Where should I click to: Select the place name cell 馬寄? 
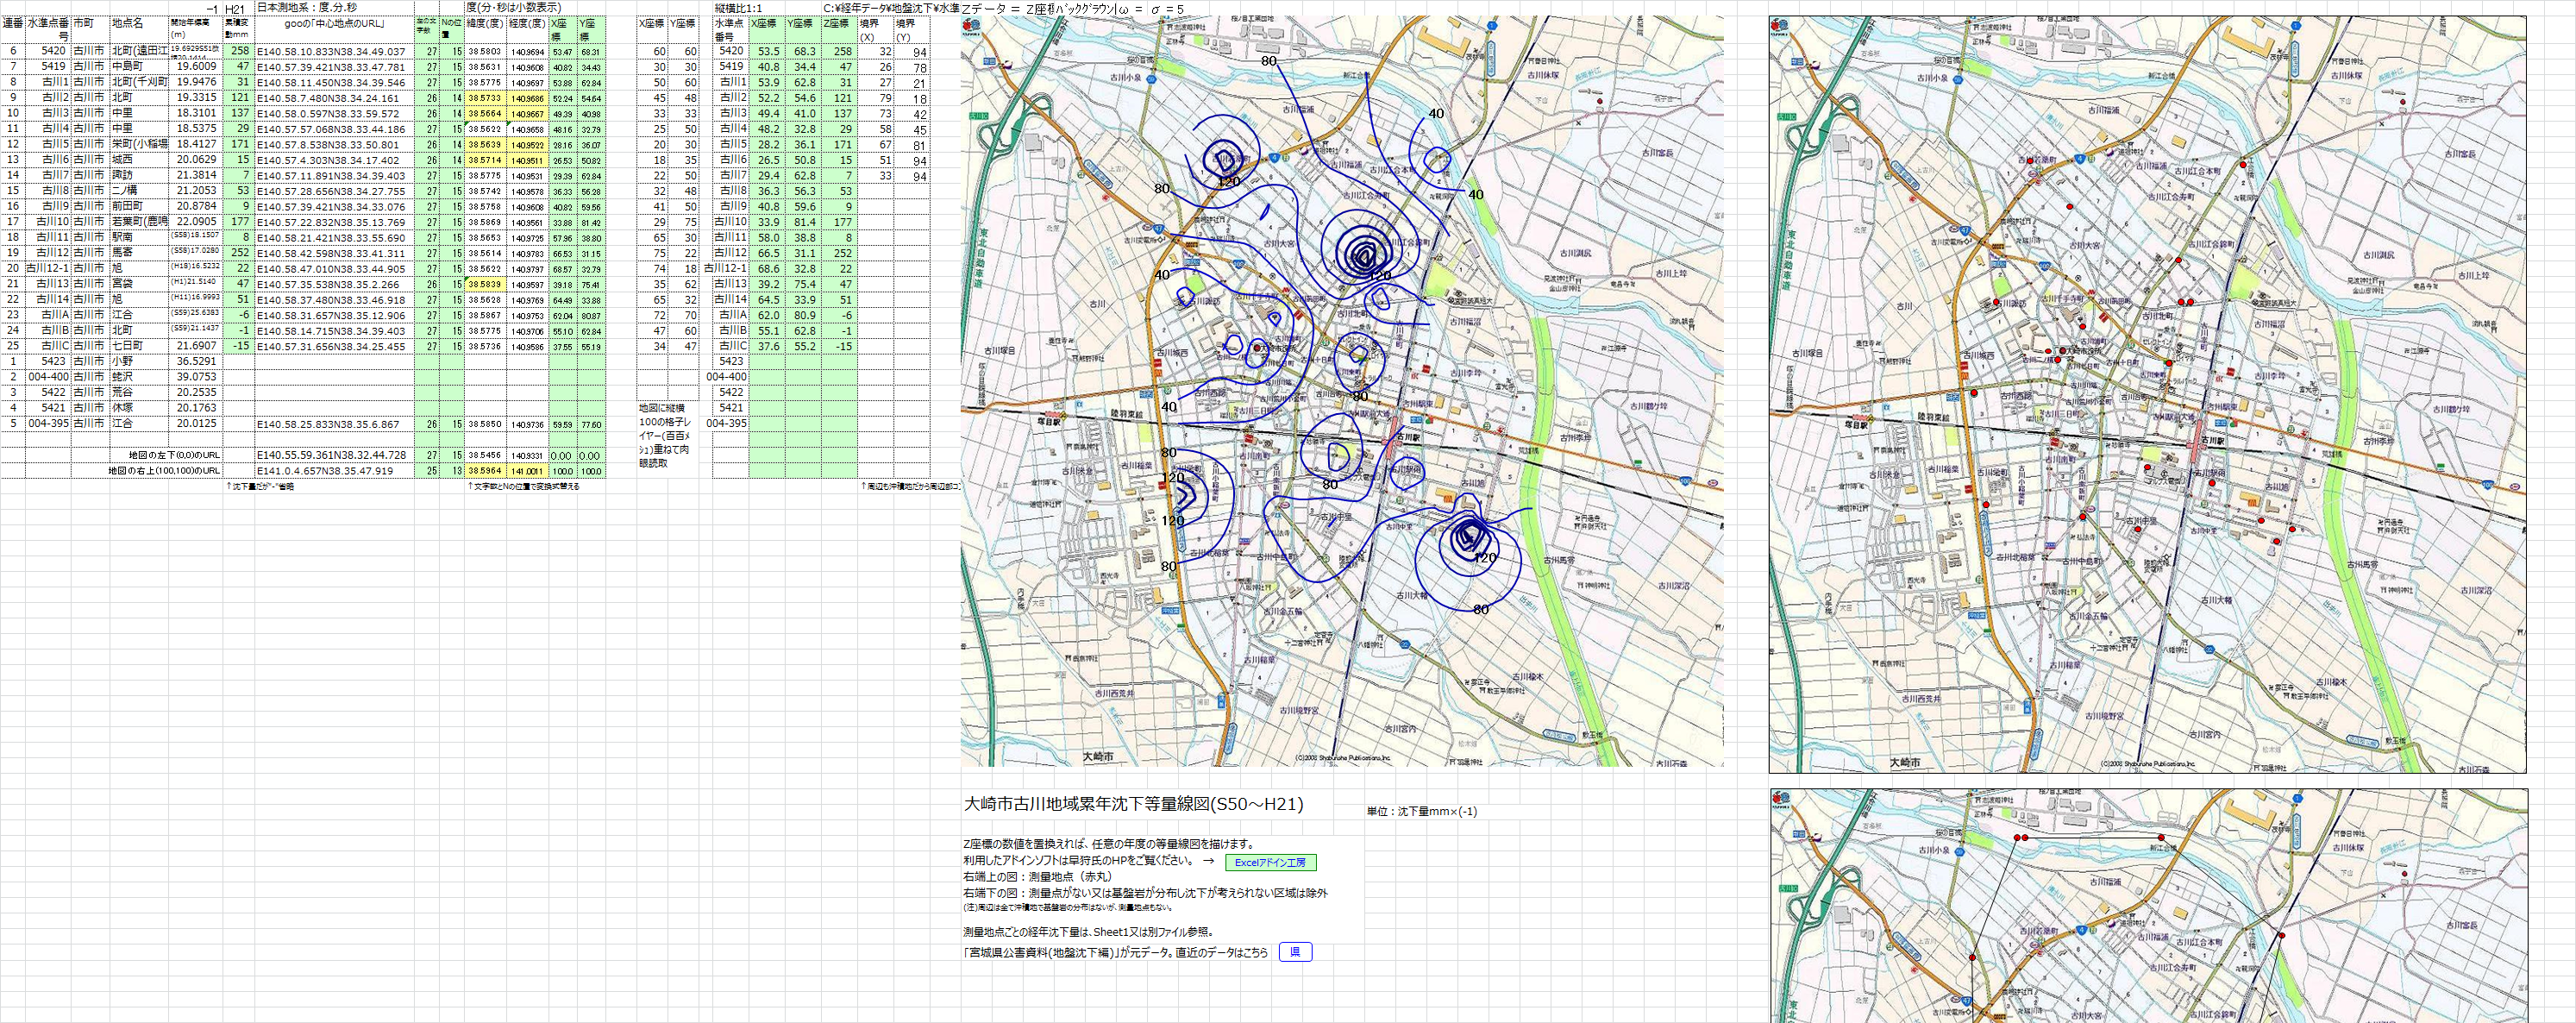pos(139,253)
